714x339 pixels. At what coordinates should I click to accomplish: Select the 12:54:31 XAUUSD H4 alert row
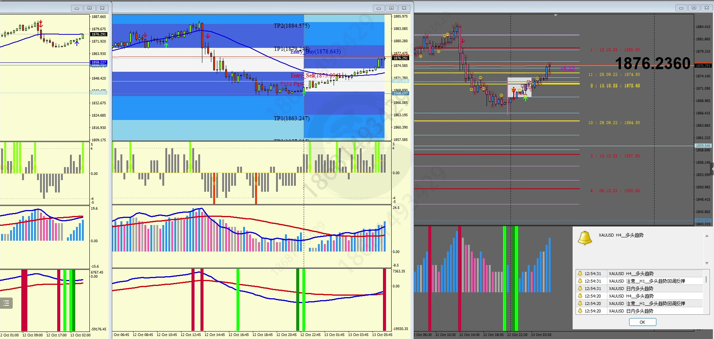tap(639, 274)
